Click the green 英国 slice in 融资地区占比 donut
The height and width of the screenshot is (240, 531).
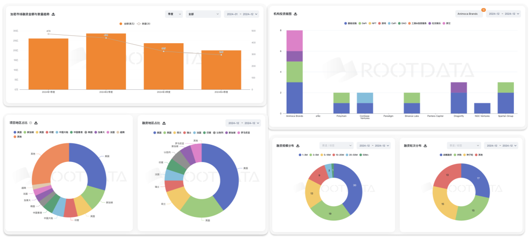point(202,207)
